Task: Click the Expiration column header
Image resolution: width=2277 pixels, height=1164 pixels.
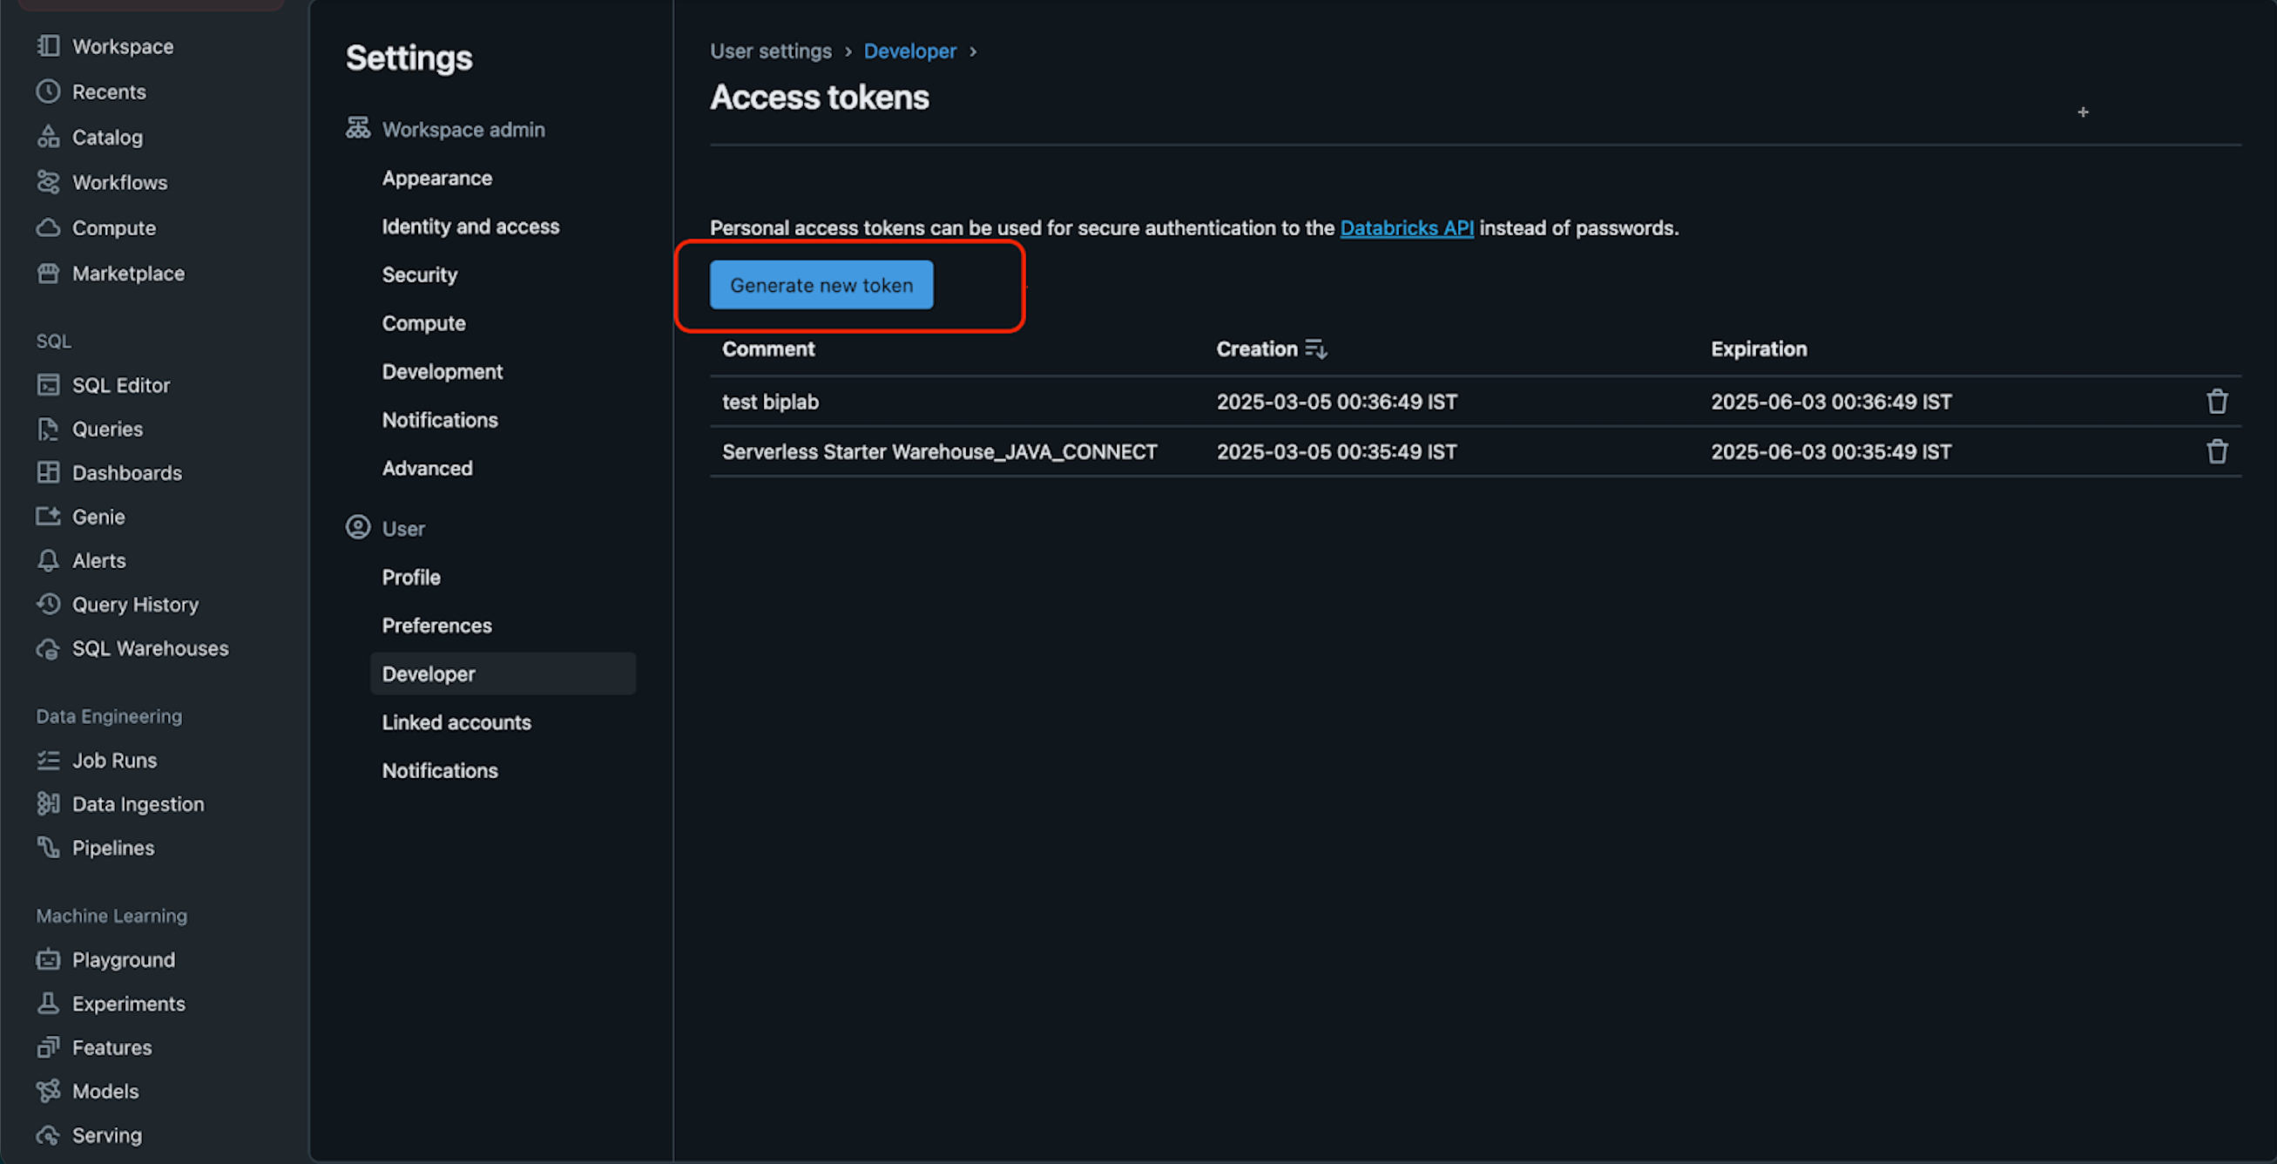Action: tap(1758, 349)
